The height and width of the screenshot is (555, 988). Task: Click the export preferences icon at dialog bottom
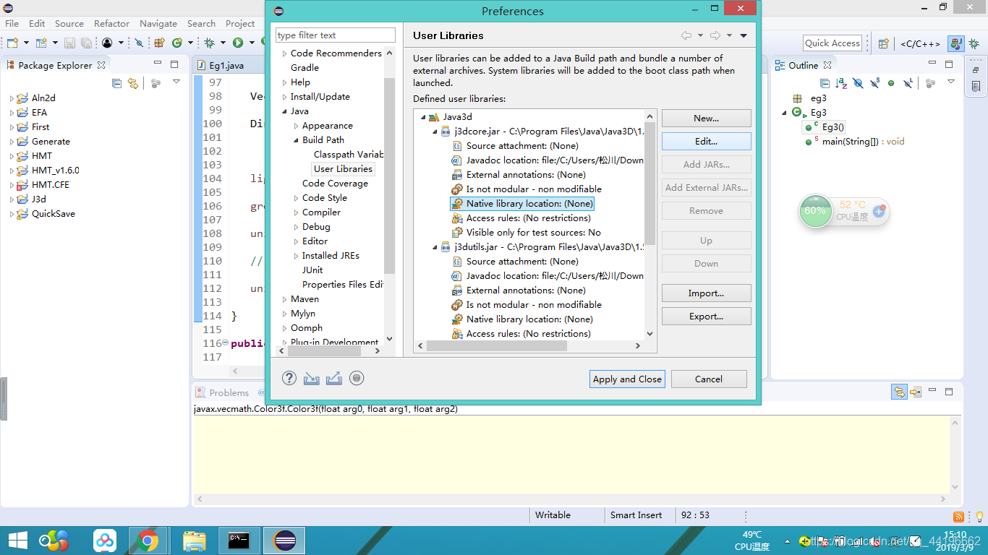(334, 378)
